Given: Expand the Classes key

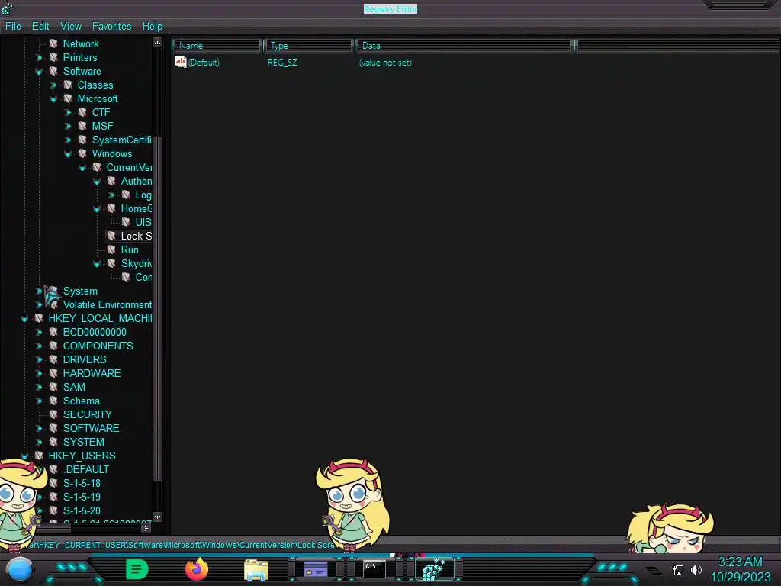Looking at the screenshot, I should [53, 85].
